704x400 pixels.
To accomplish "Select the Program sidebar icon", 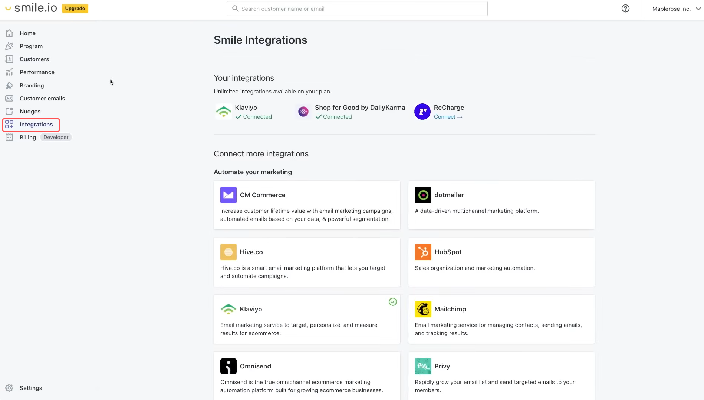I will click(9, 46).
